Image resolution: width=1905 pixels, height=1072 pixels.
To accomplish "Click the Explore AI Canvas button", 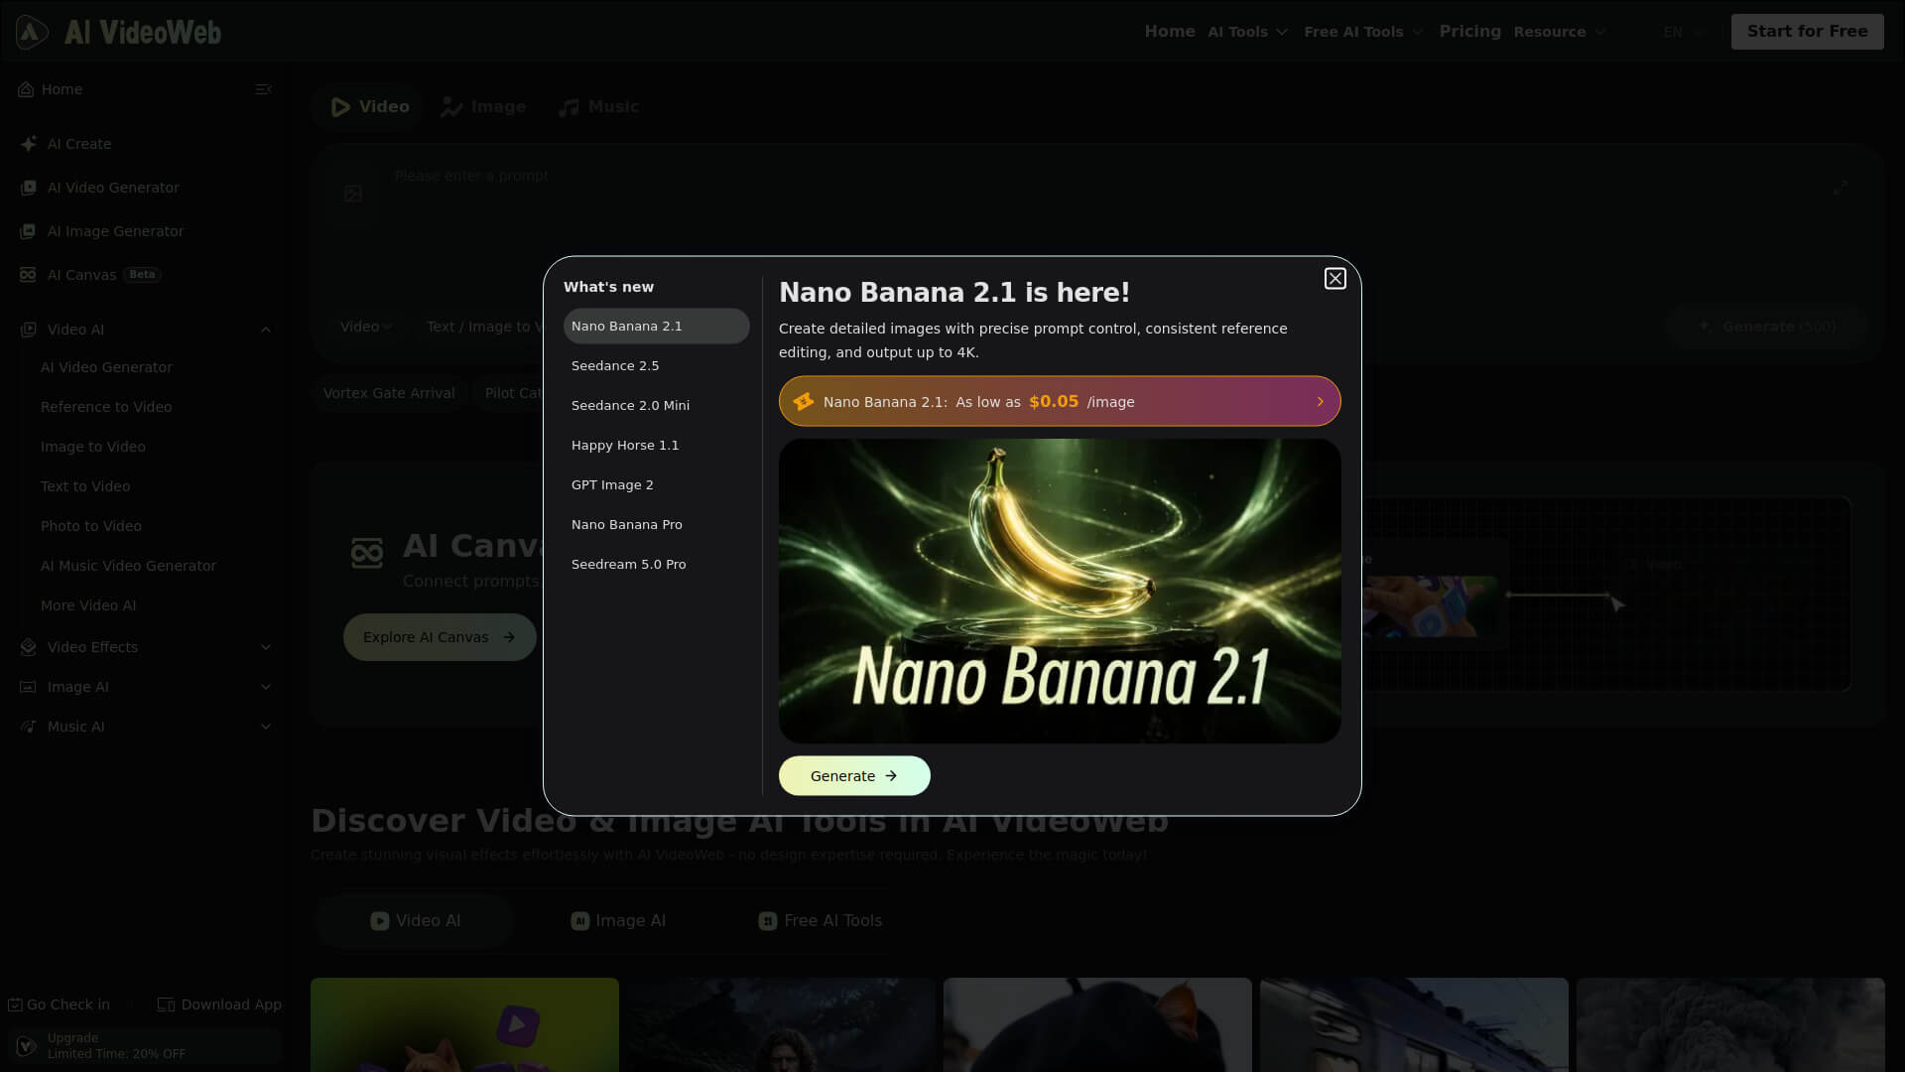I will pos(440,637).
